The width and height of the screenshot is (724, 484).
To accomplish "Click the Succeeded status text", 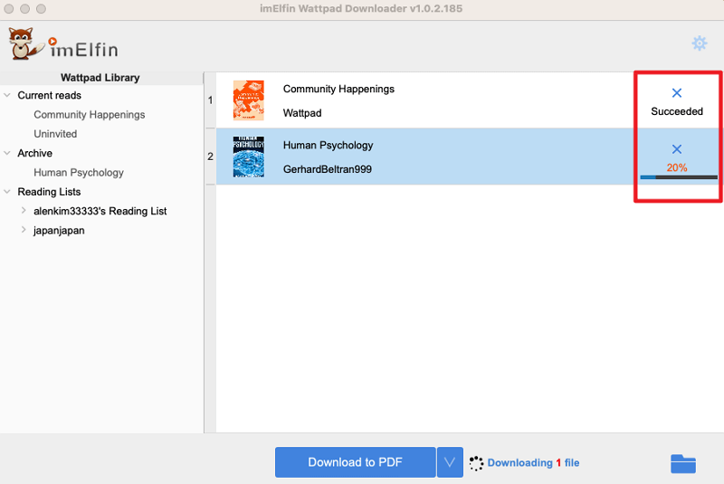I will (x=676, y=111).
